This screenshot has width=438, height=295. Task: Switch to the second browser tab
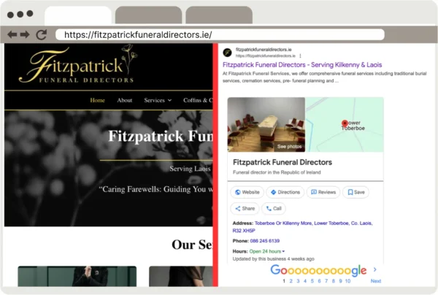148,15
